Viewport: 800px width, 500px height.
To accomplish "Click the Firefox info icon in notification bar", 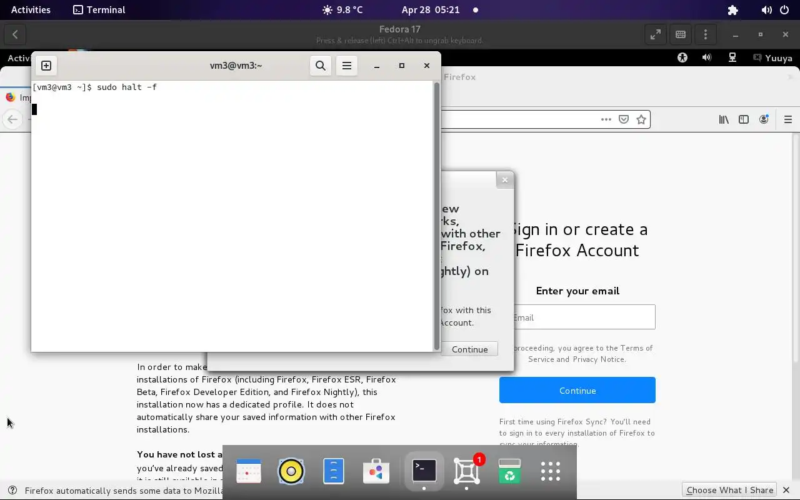I will click(x=12, y=491).
